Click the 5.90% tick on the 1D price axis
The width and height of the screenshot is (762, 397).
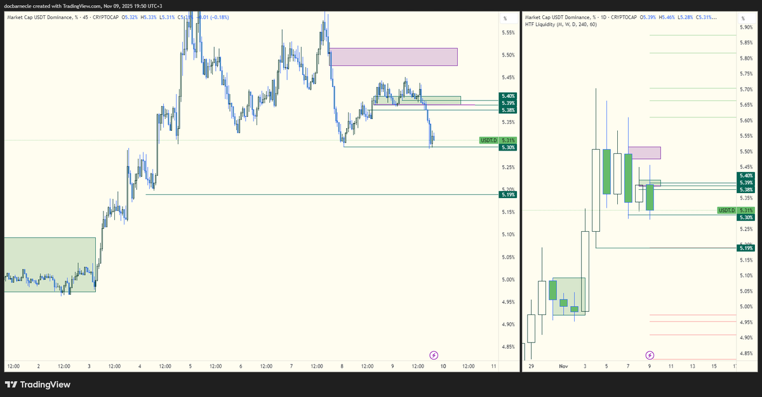tap(745, 27)
